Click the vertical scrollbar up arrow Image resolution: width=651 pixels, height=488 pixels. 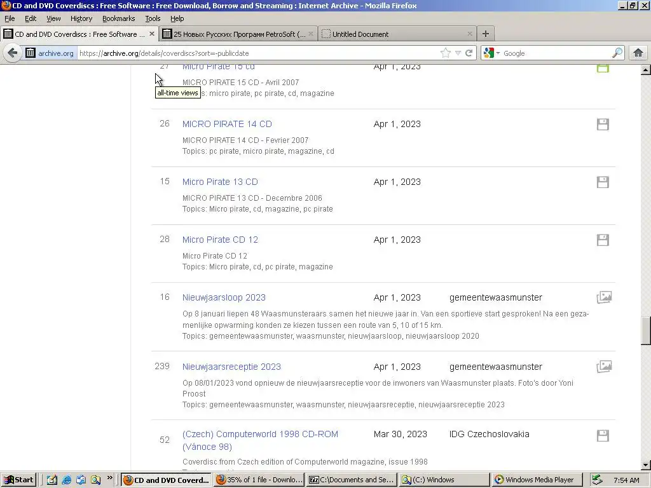point(646,70)
